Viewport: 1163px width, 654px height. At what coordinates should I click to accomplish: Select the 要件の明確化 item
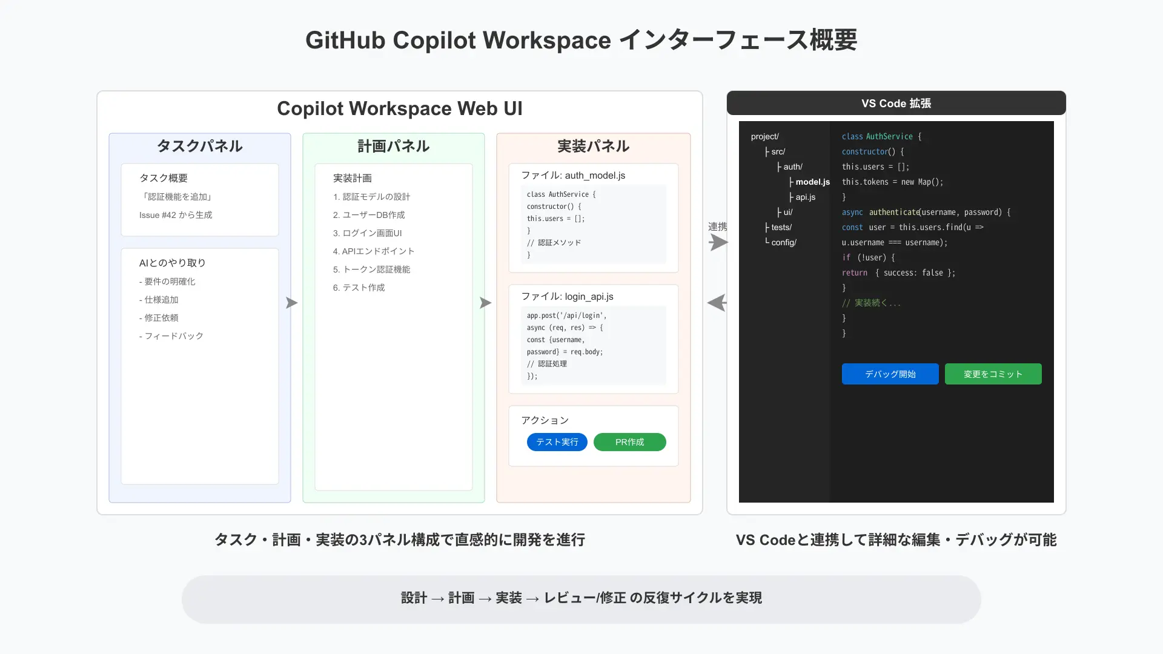[167, 282]
